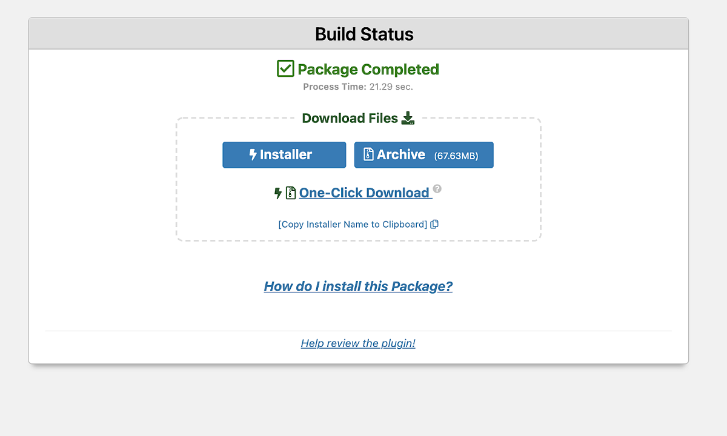Click the question mark help icon beside One-Click Download

pyautogui.click(x=437, y=188)
